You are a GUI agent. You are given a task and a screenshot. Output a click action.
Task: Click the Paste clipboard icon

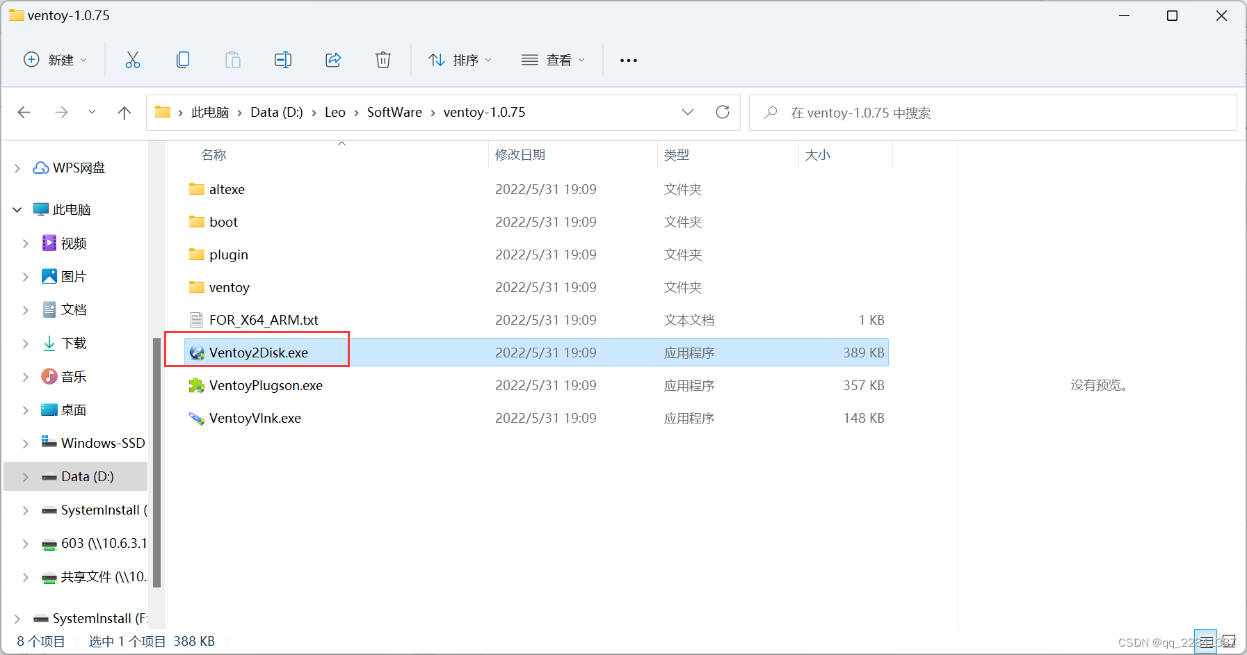tap(233, 60)
